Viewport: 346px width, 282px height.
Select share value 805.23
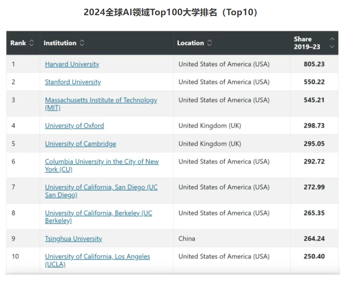314,64
